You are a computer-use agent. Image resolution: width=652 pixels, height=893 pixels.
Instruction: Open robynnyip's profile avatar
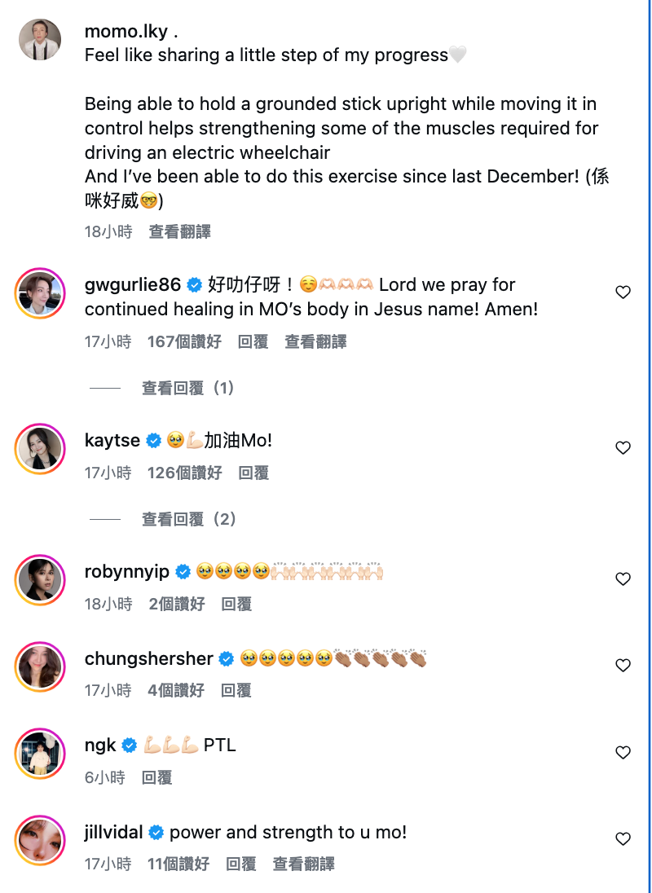pos(40,579)
